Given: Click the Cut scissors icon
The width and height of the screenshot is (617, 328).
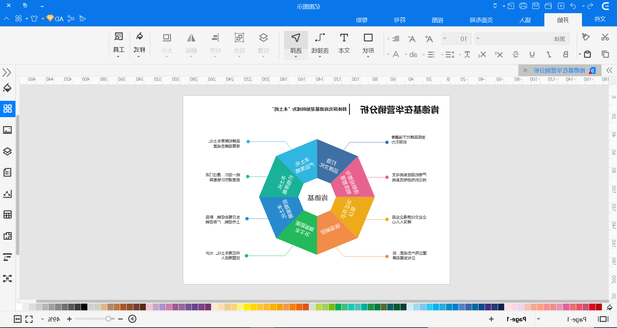Looking at the screenshot, I should (x=605, y=37).
